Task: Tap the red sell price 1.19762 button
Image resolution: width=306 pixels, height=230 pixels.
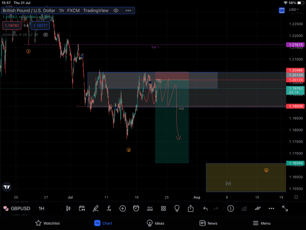Action: [x=12, y=26]
